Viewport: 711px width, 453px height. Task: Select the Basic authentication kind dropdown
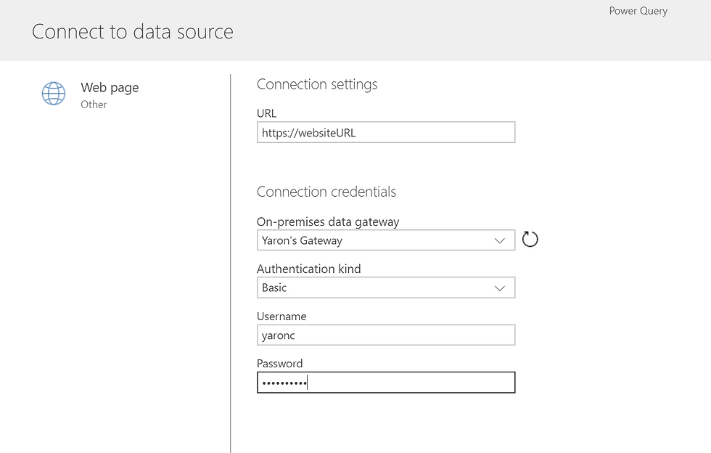point(386,287)
